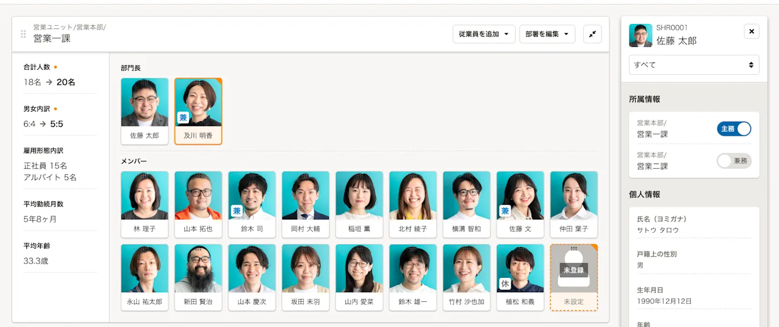This screenshot has height=327, width=779.
Task: Select member card 稲垣 薫
Action: point(360,205)
